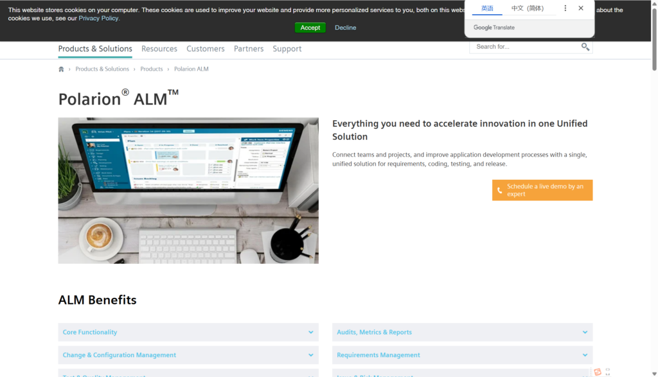Click the scrollbar up arrow
The image size is (658, 377).
pyautogui.click(x=654, y=4)
